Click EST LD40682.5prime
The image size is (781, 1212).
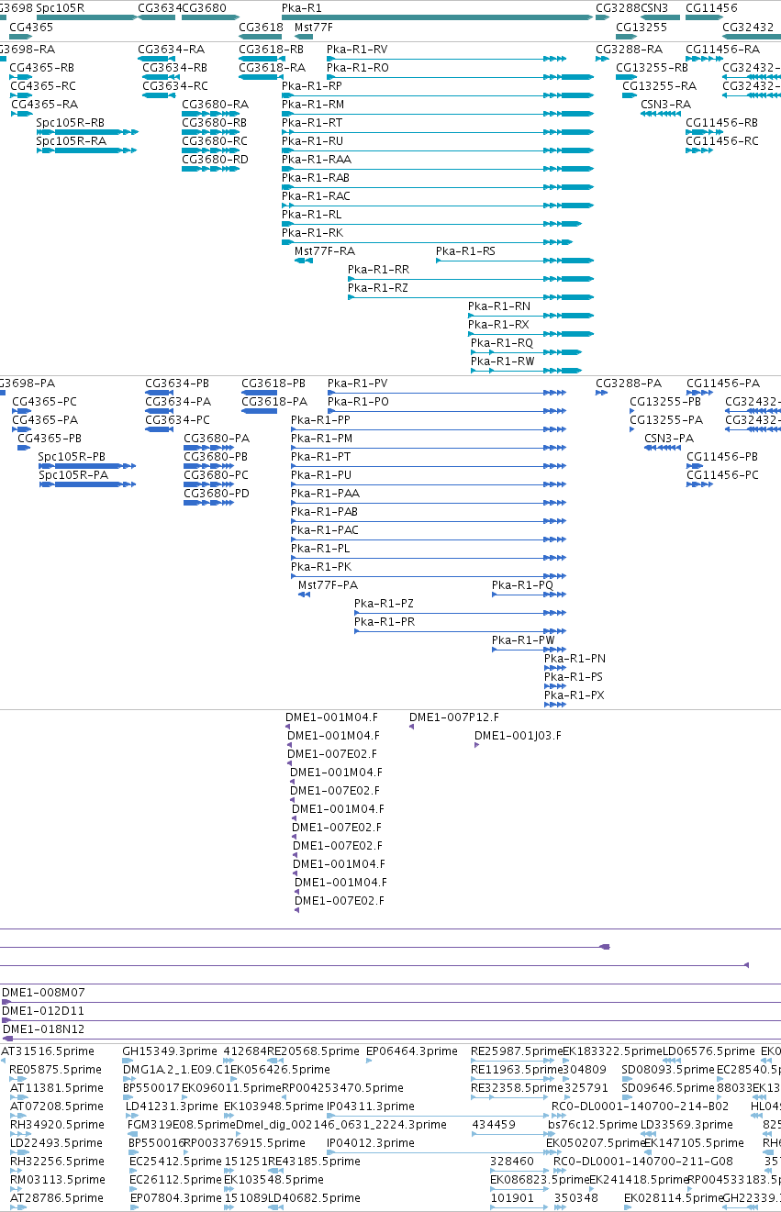(x=314, y=1197)
